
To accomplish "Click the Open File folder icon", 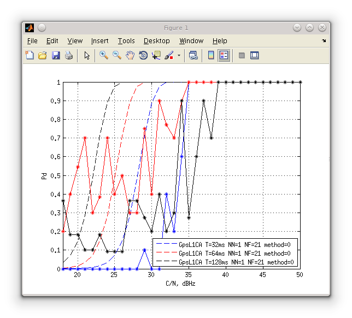I will [x=43, y=55].
